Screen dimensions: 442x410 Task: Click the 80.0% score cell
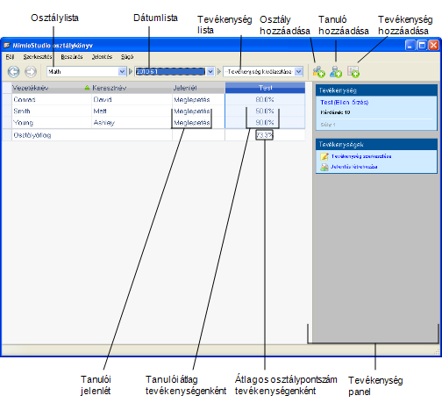tap(265, 99)
